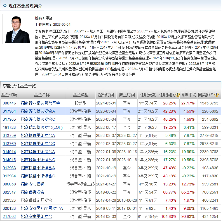The image size is (223, 224).
Task: Open 招商匠心优选混合A link
Action: [38, 111]
